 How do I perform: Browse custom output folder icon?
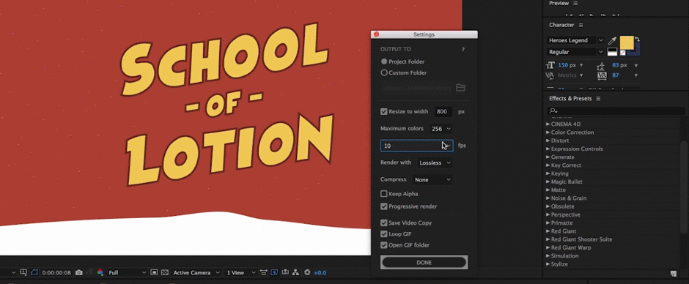pos(460,88)
